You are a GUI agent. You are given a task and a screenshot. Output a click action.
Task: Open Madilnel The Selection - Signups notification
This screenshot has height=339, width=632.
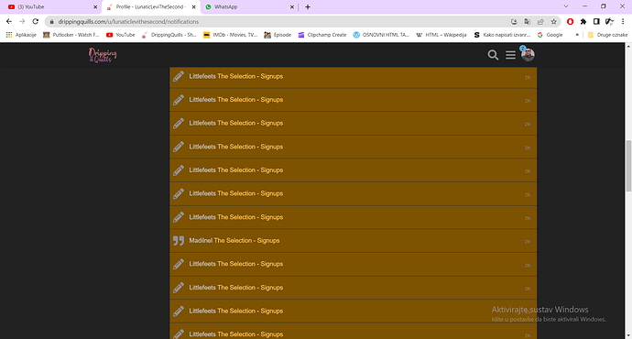coord(353,241)
